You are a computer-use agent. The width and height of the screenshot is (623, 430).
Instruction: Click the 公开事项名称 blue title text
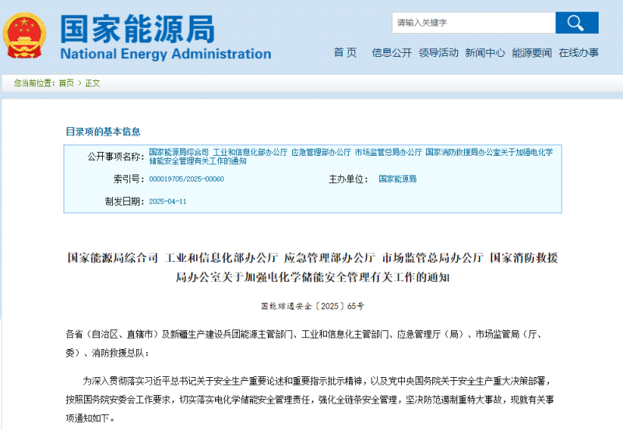click(351, 156)
